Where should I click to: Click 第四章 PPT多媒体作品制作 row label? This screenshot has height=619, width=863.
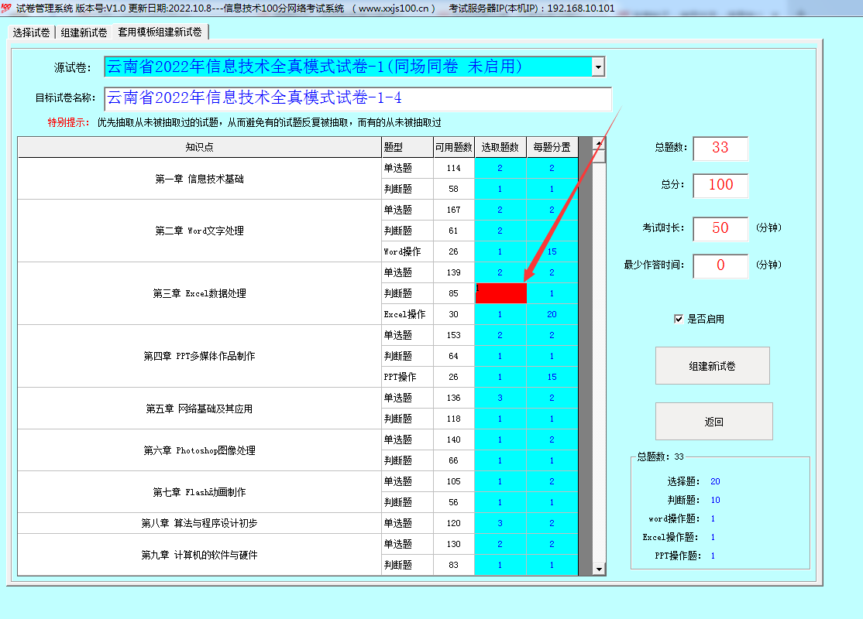tap(199, 356)
